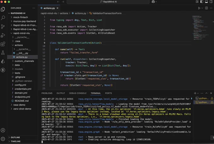Select the TERMINAL panel tab
This screenshot has height=144, width=214.
point(96,93)
